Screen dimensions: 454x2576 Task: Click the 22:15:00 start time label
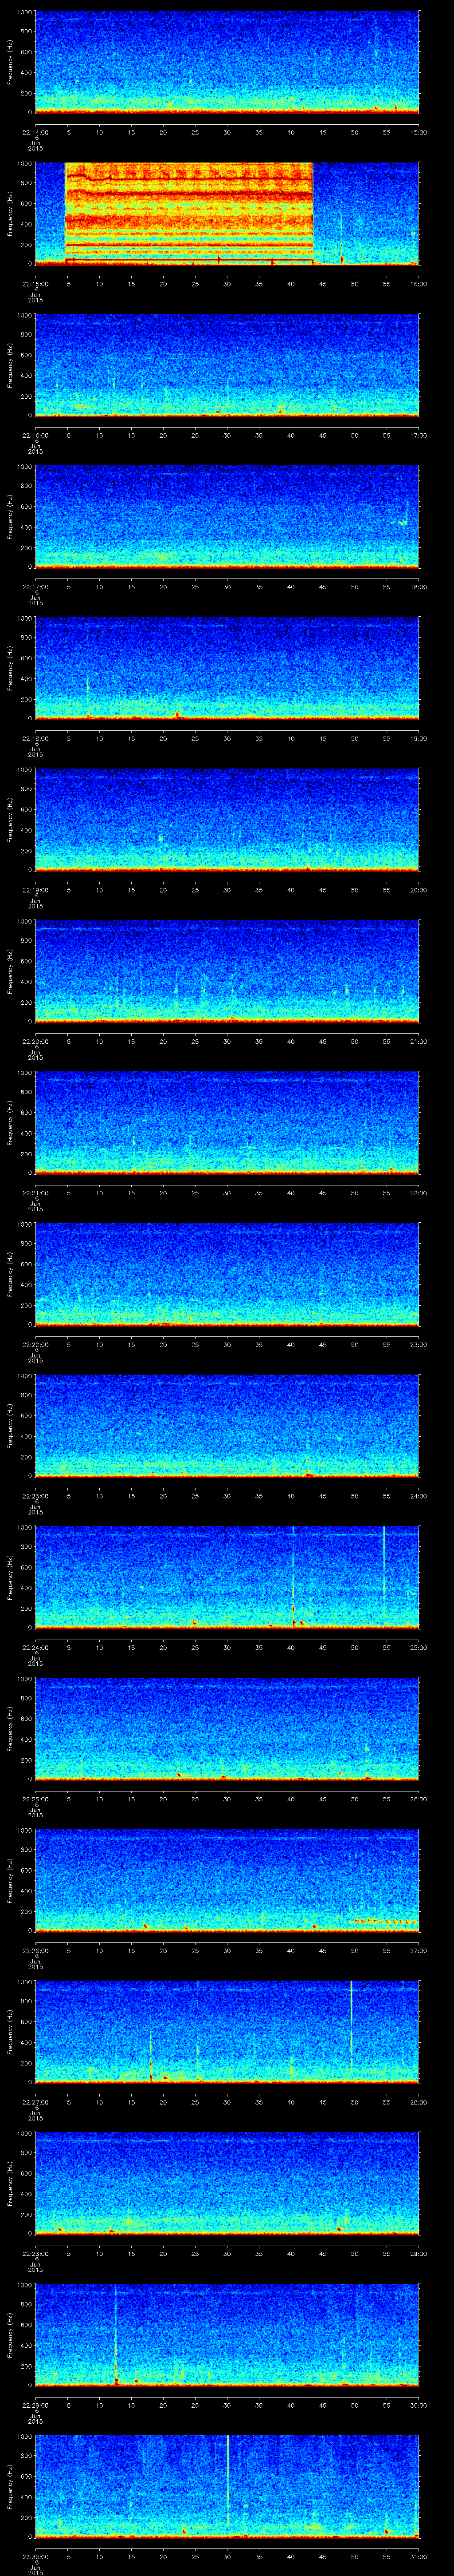point(35,284)
